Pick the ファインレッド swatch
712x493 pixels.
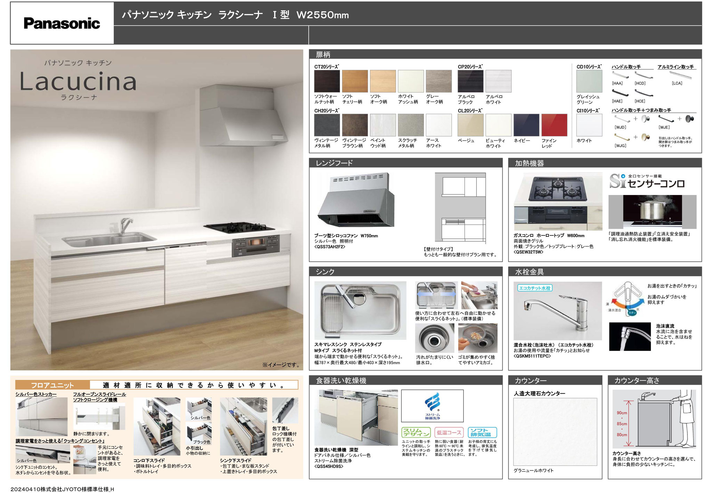coord(554,125)
